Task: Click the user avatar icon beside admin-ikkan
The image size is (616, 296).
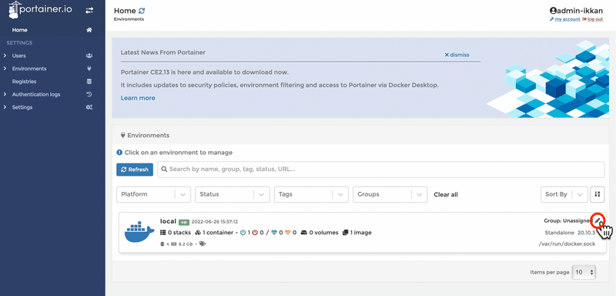Action: [x=553, y=11]
